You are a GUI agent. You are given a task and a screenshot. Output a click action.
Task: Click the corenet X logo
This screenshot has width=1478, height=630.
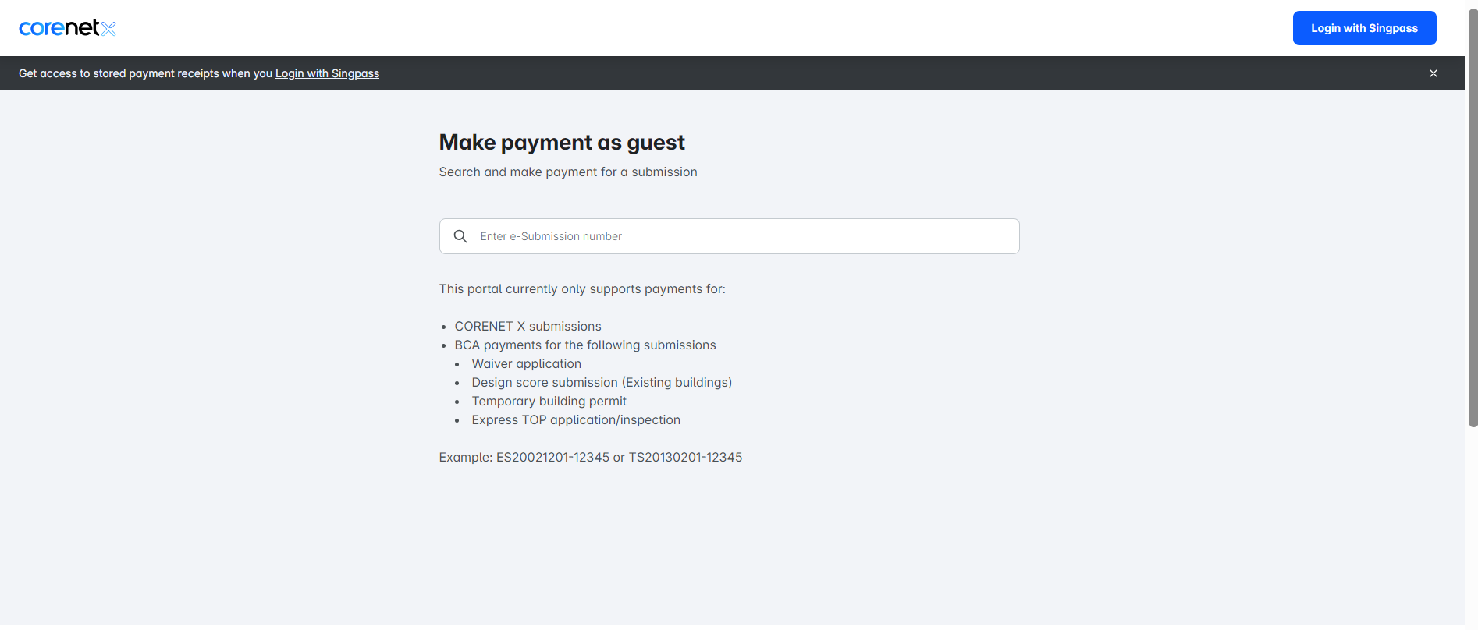click(67, 28)
